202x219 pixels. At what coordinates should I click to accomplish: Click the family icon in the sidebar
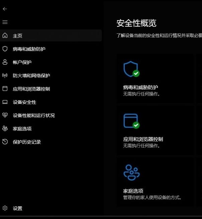5,129
